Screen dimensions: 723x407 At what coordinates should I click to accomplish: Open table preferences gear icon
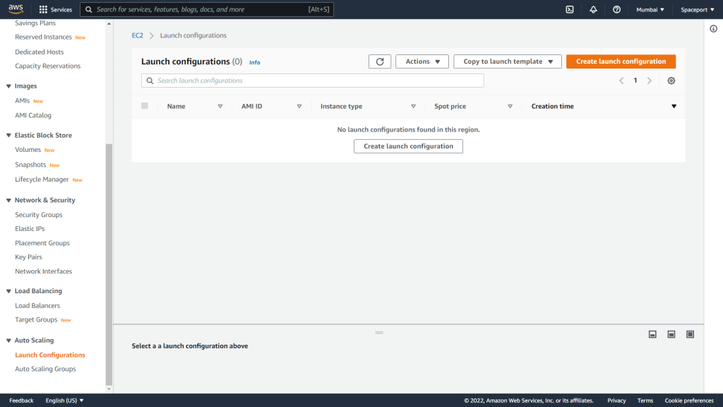pos(671,81)
